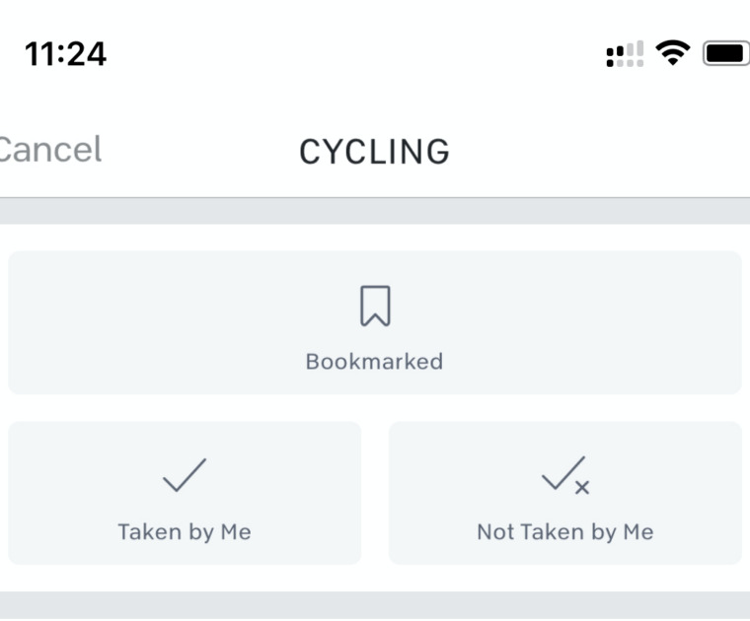
Task: Tap the bookmark ribbon icon
Action: pos(375,307)
